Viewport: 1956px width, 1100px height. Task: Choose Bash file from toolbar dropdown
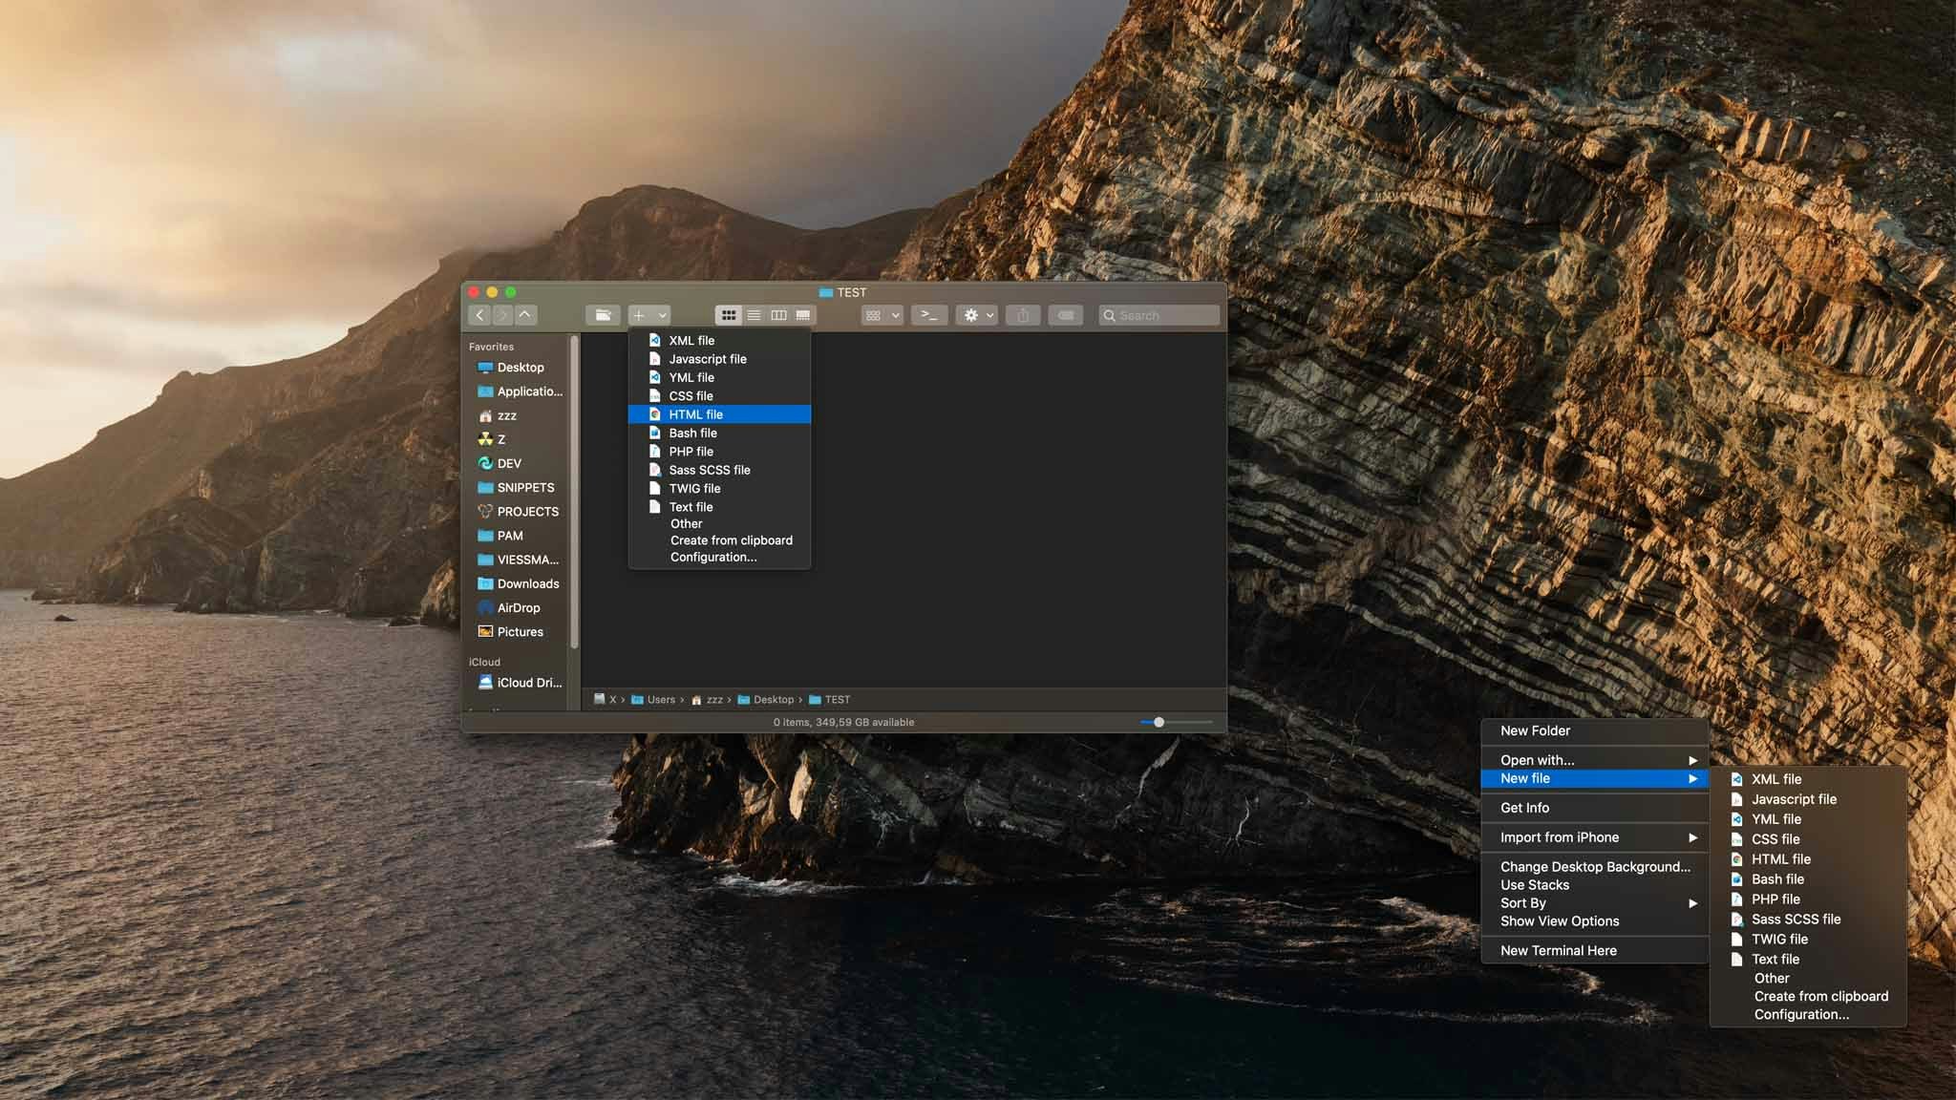(x=692, y=434)
